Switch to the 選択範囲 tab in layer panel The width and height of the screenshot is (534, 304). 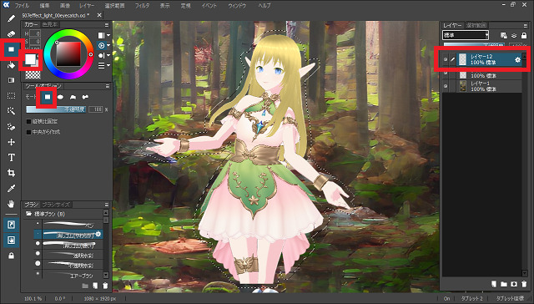(x=476, y=25)
